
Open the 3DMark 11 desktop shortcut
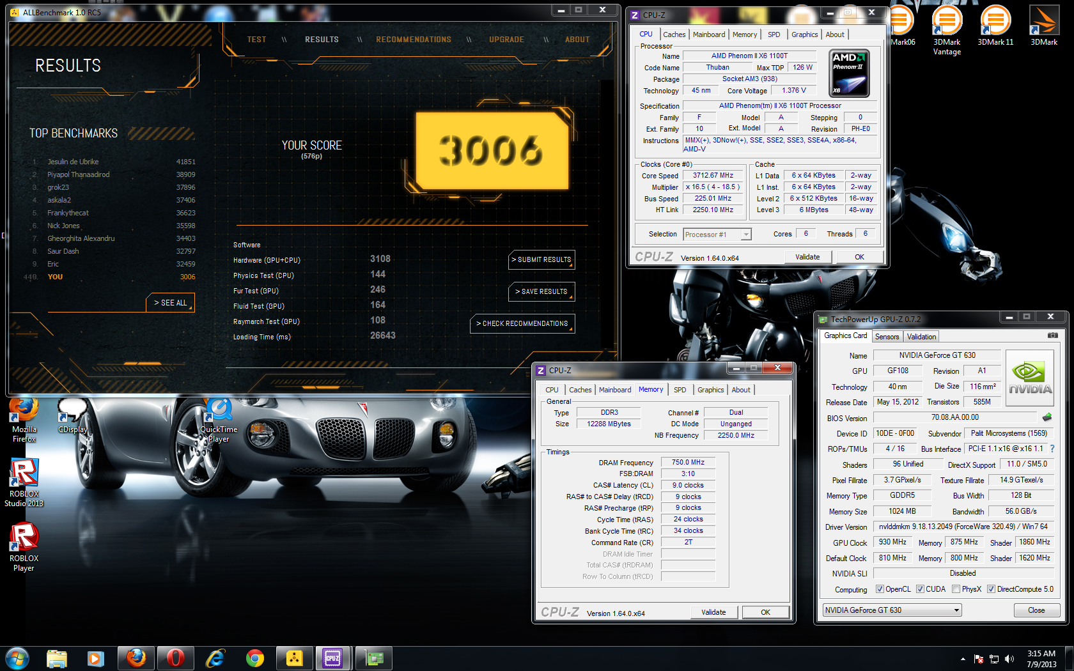tap(995, 26)
